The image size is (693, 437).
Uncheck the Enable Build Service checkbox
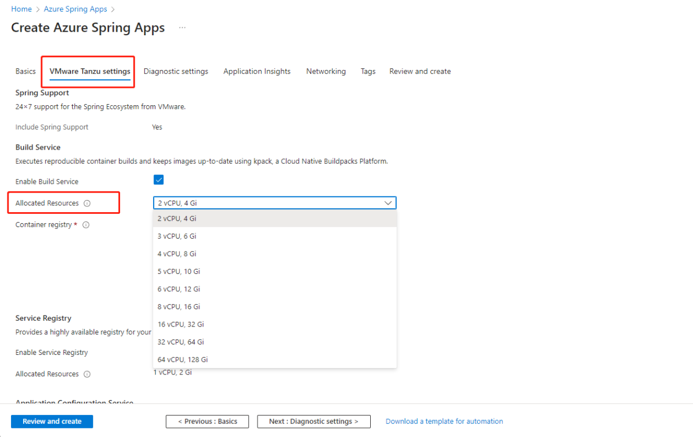tap(159, 180)
